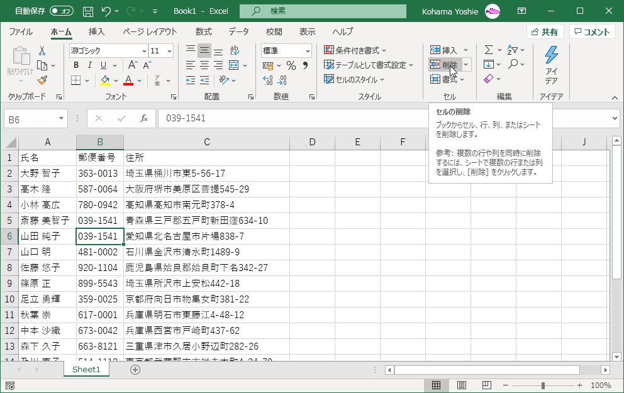Image resolution: width=624 pixels, height=393 pixels.
Task: Click the Clear eraser icon
Action: point(489,79)
